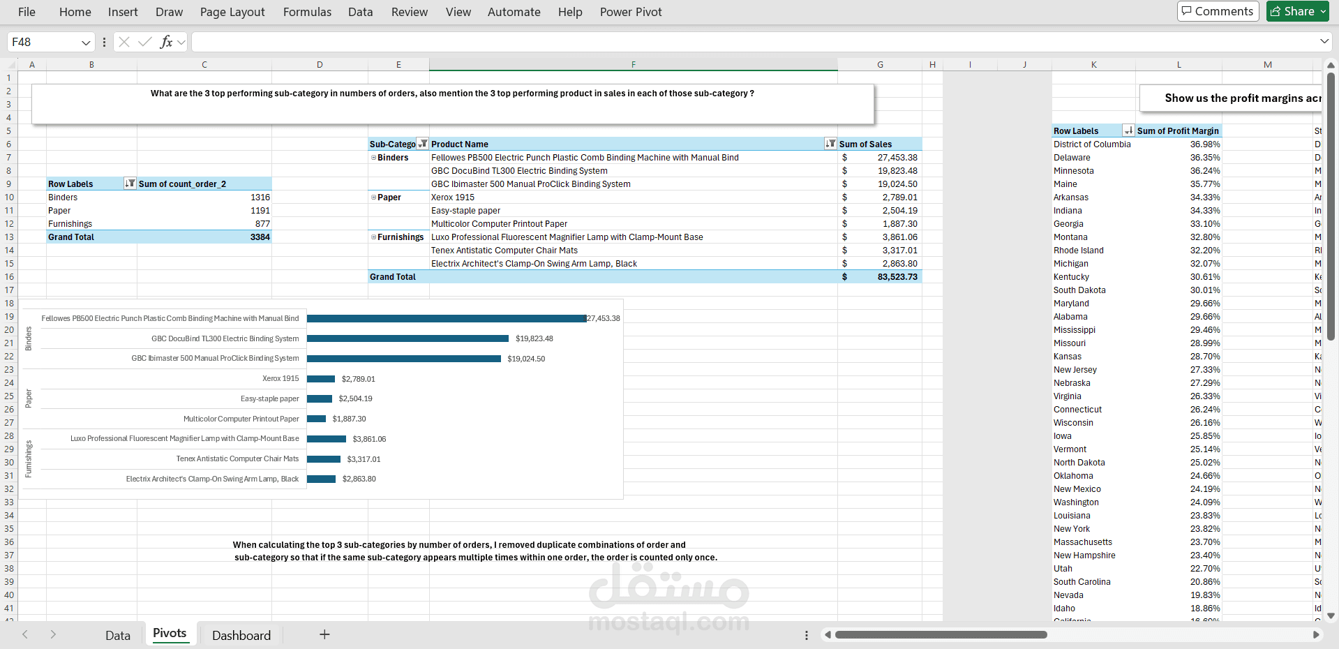
Task: Open the File menu
Action: 27,12
